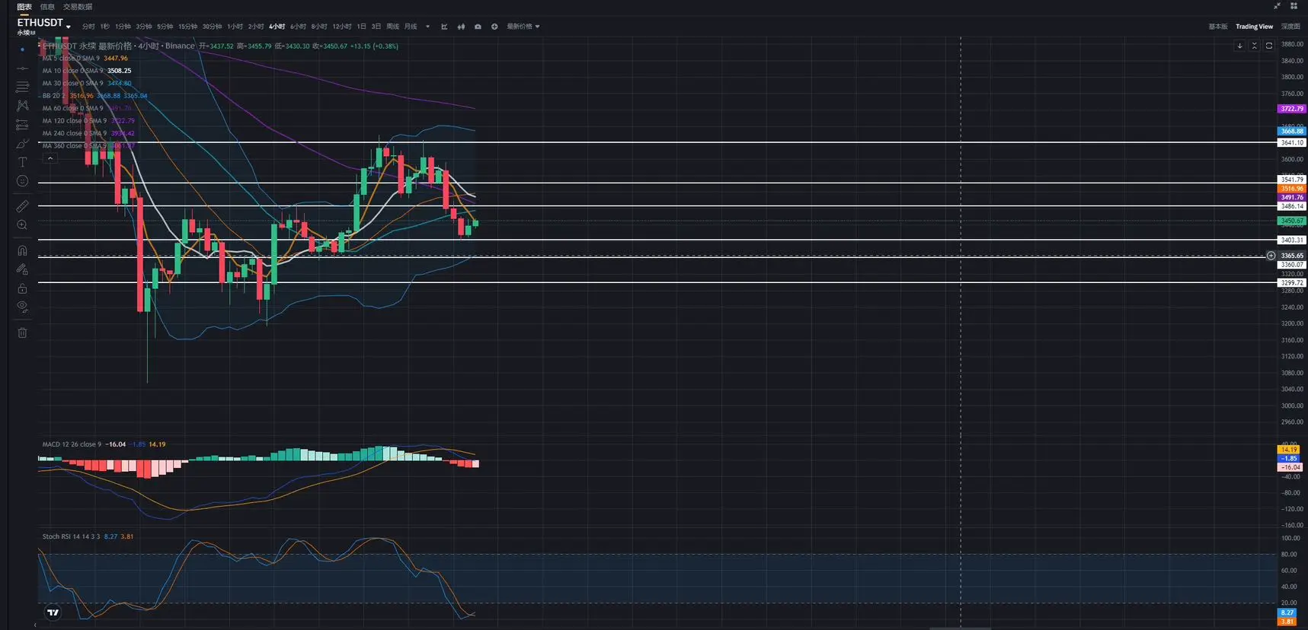
Task: Switch to 基本版 chart view
Action: (x=1217, y=27)
